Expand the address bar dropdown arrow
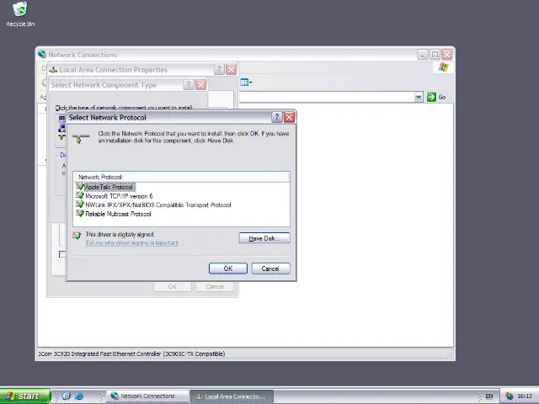 [x=418, y=97]
